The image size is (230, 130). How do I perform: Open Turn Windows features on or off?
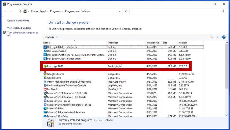coord(23,34)
